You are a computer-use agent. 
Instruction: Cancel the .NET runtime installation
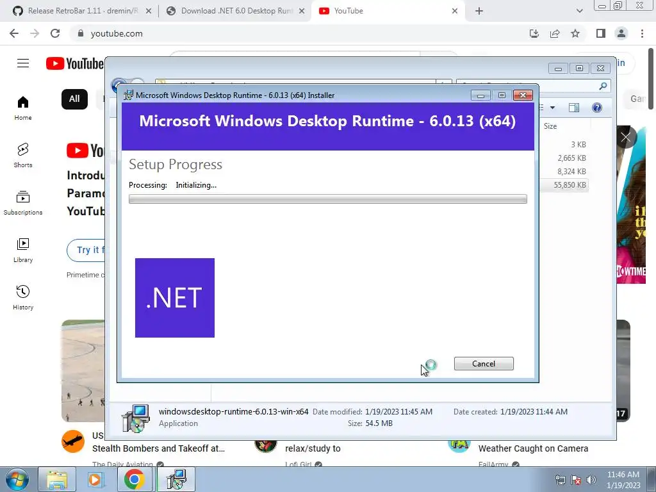[x=484, y=364]
